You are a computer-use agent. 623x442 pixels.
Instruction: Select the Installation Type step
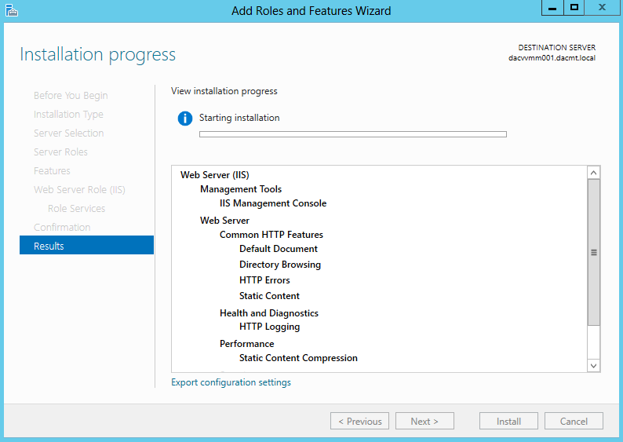click(68, 115)
